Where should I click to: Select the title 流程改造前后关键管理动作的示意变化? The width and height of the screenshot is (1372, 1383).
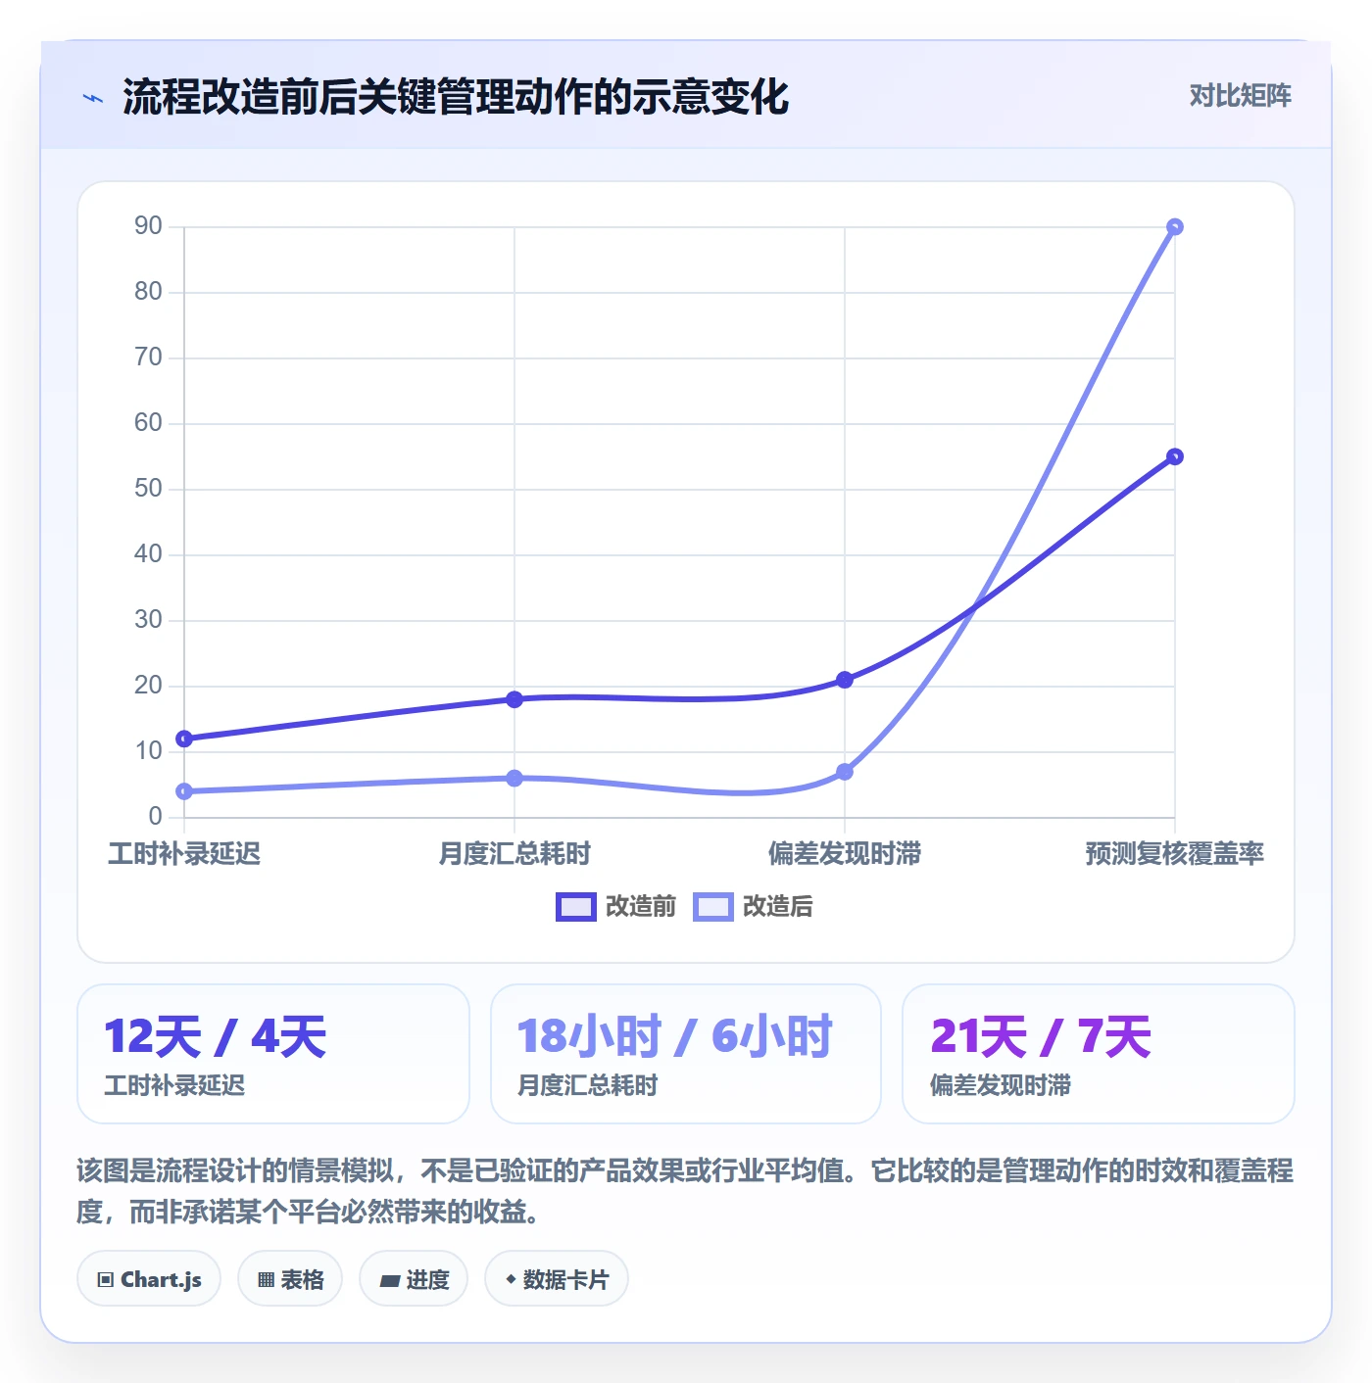click(456, 97)
